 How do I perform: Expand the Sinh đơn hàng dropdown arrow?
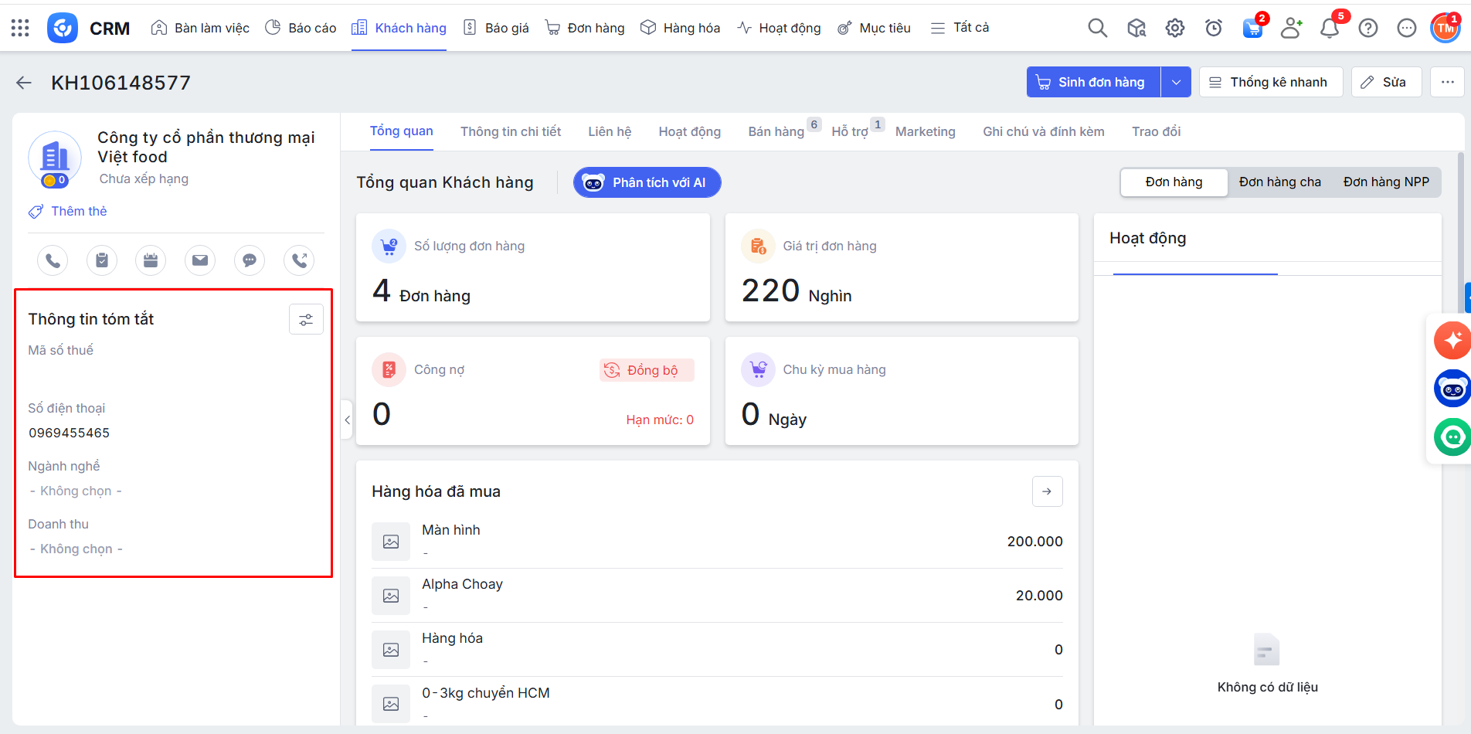pos(1176,82)
